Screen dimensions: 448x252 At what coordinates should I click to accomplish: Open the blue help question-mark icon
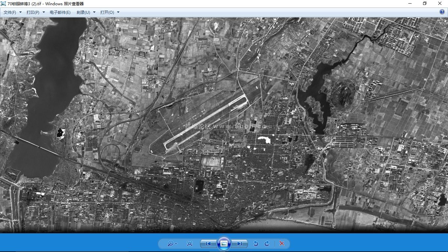(x=442, y=12)
